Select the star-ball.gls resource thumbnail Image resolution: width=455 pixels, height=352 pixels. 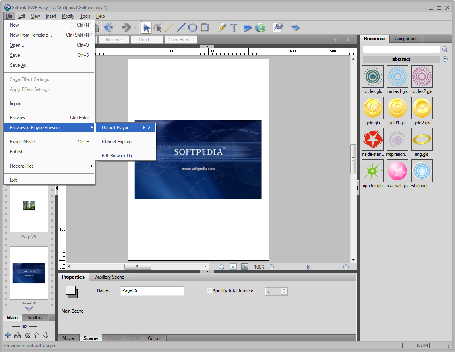397,171
